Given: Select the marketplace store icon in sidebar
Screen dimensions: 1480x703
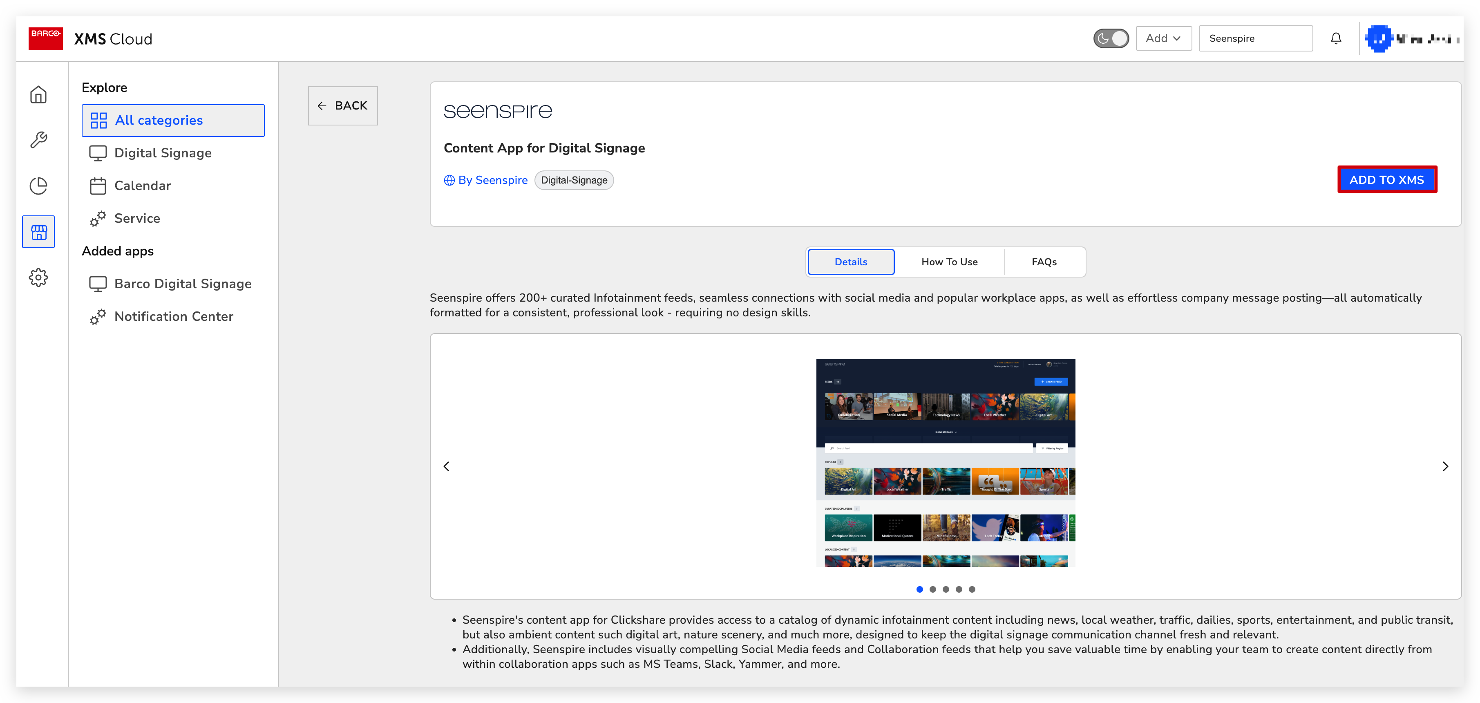Looking at the screenshot, I should 38,232.
